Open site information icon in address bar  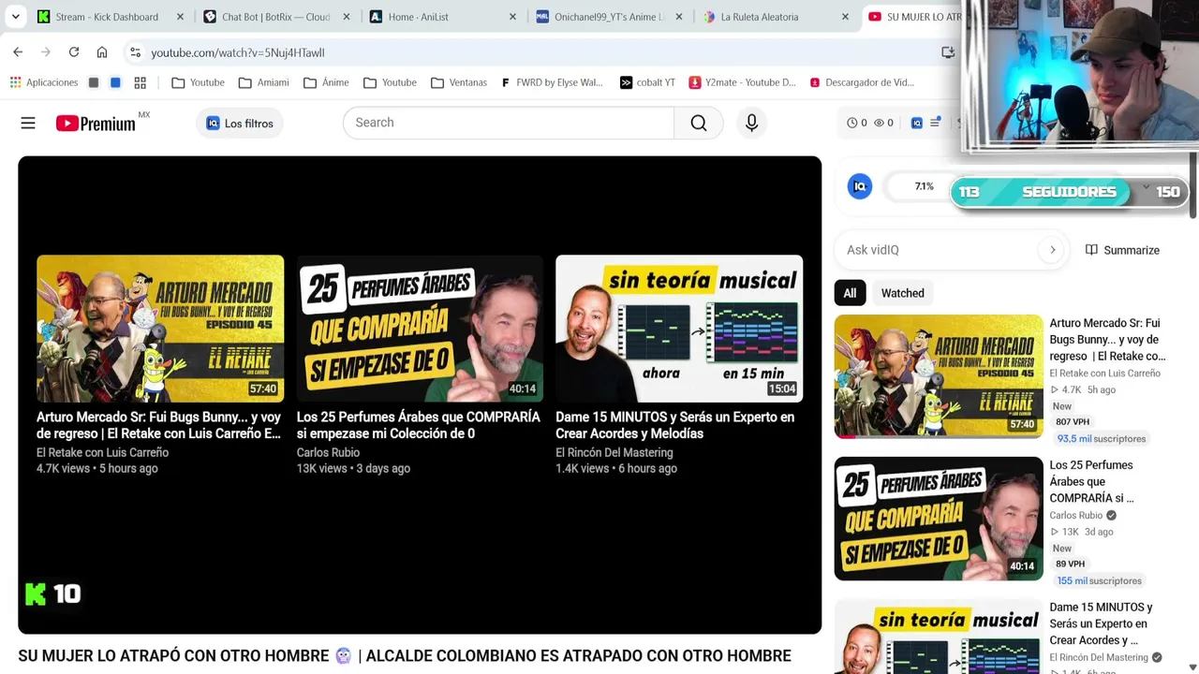(135, 52)
